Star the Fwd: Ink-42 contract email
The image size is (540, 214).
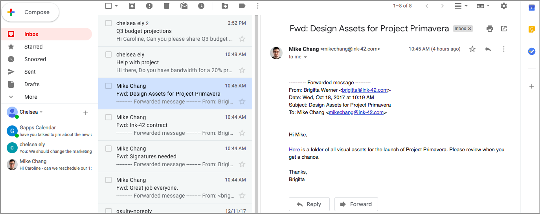point(242,133)
